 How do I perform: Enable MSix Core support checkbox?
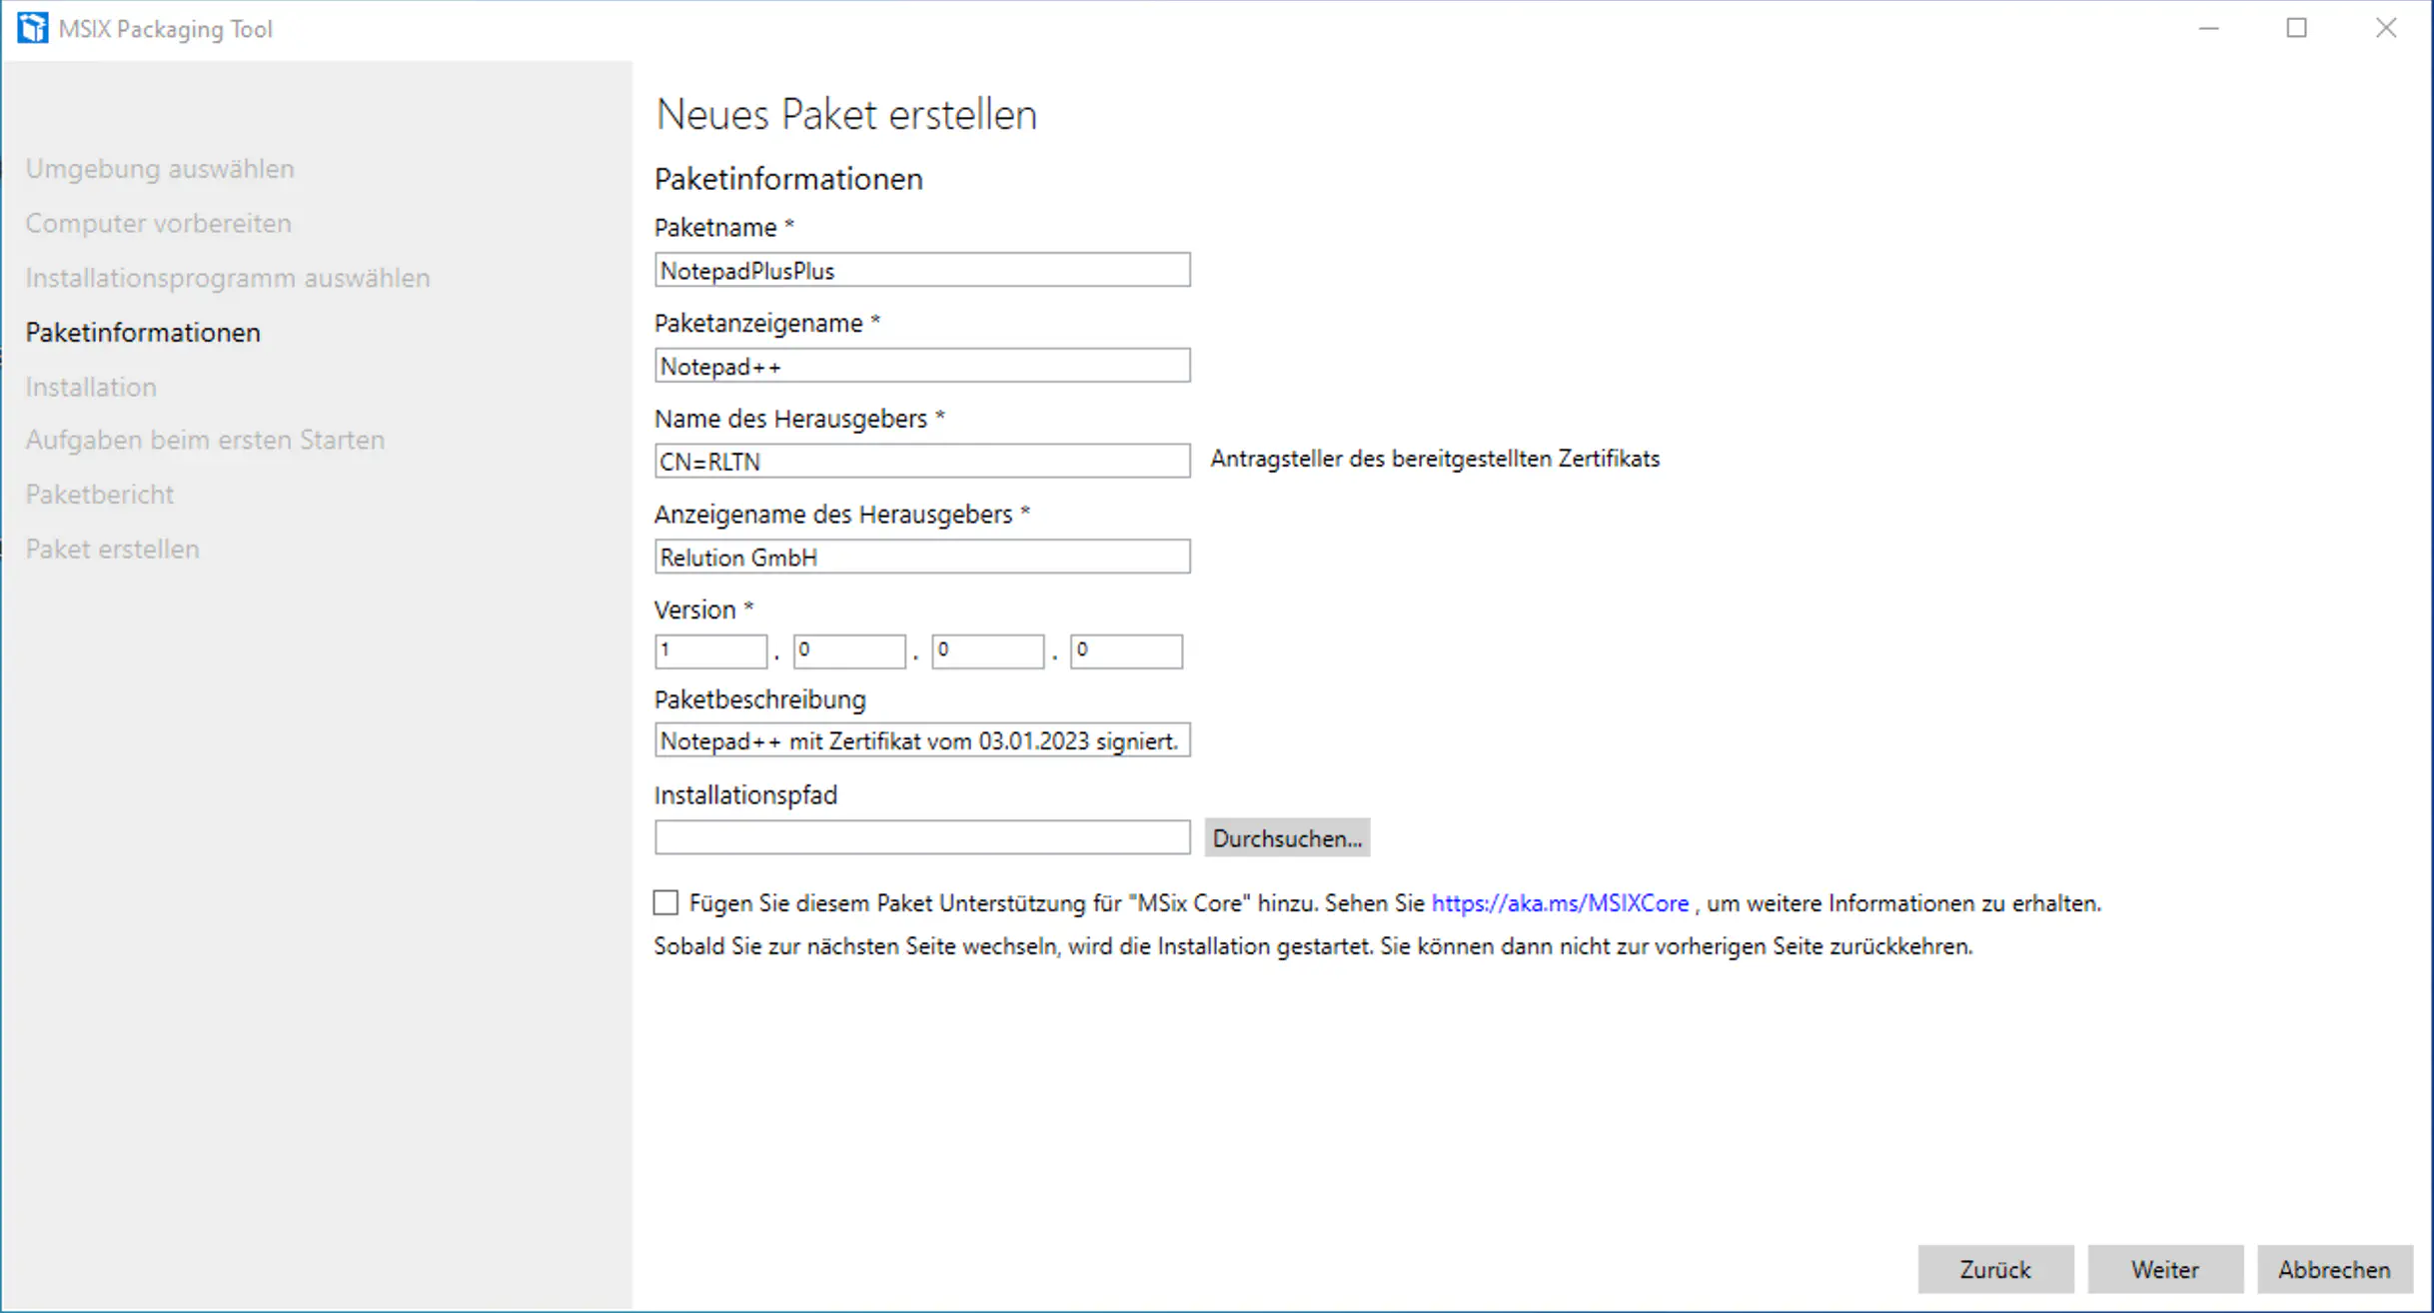point(665,902)
